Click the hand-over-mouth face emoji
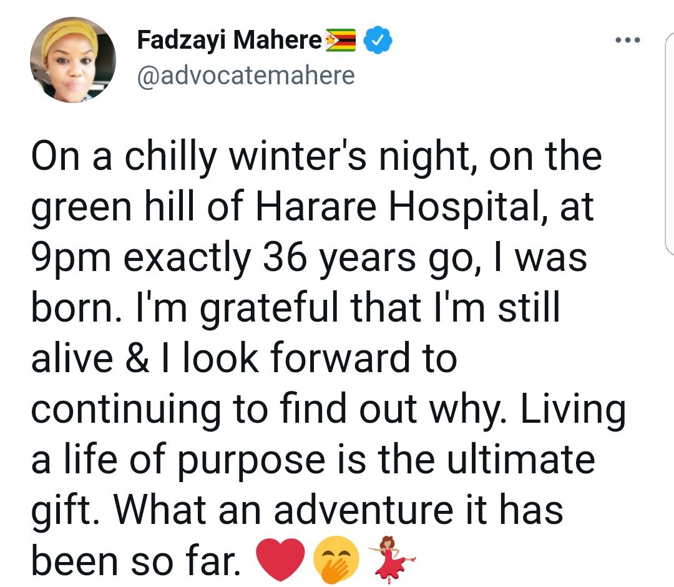 (x=336, y=559)
